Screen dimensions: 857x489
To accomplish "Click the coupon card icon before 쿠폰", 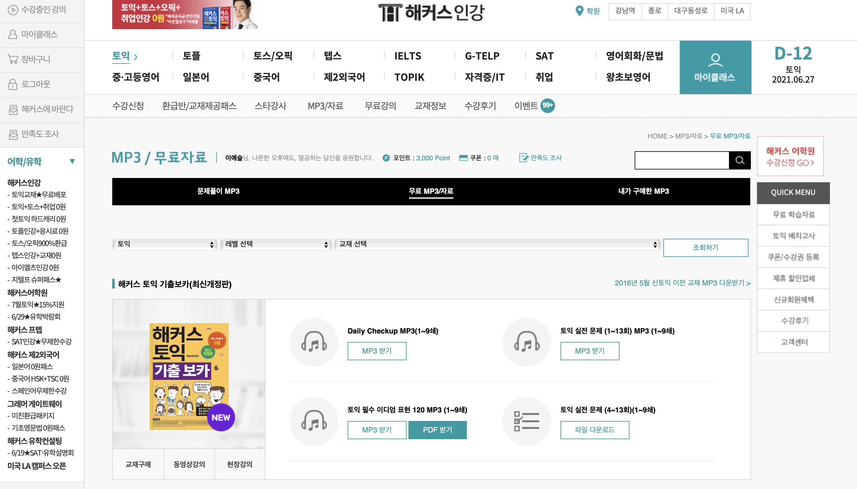I will pos(463,158).
